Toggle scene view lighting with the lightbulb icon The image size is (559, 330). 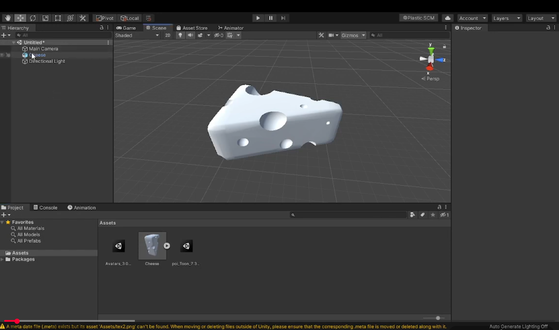[x=180, y=35]
